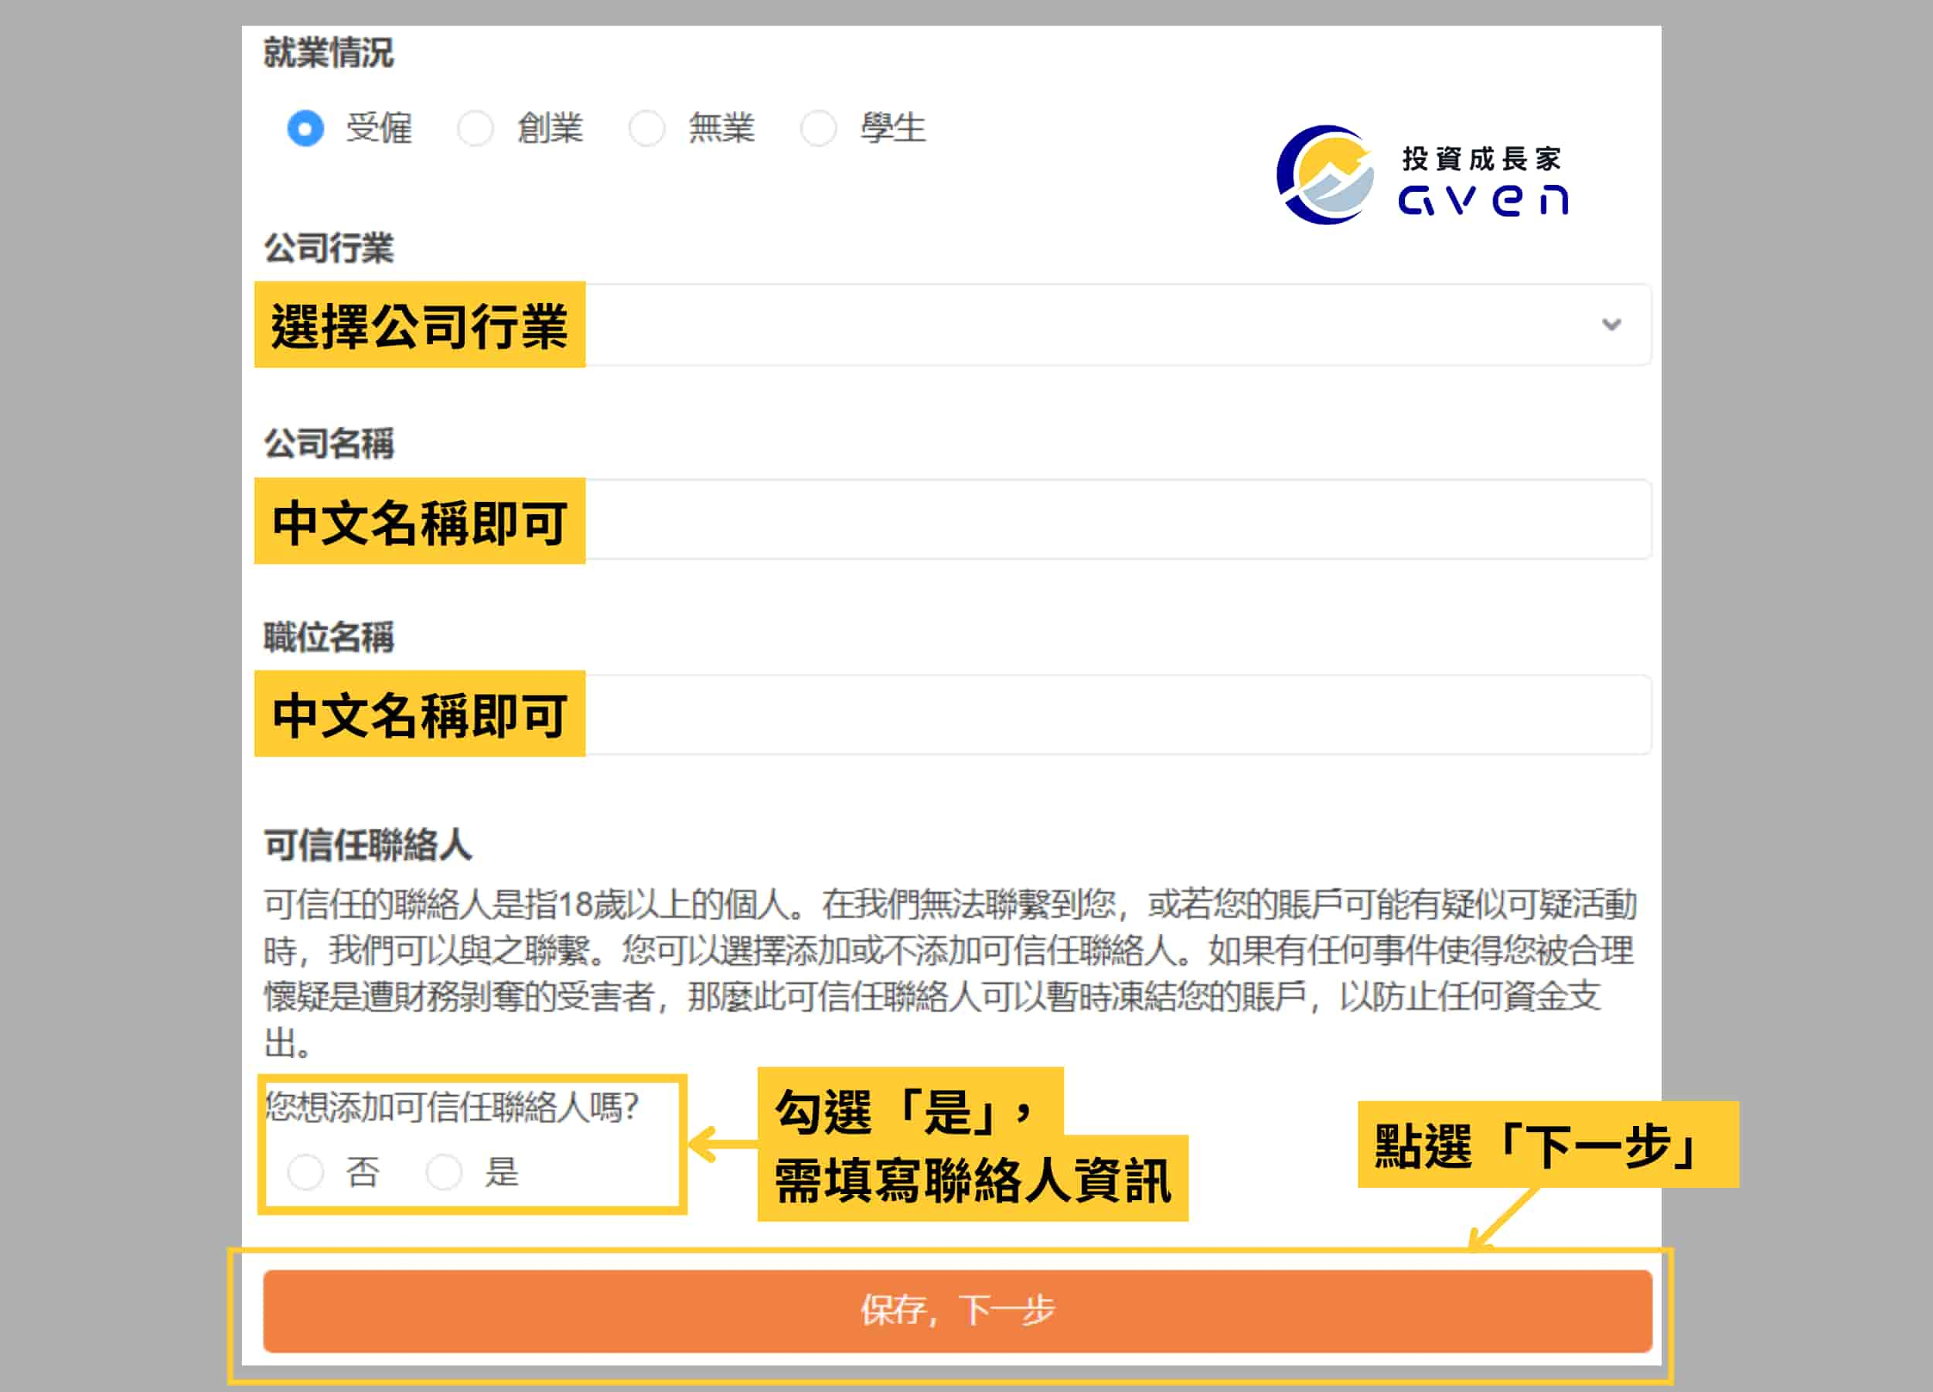Choose the 學生 radio option
This screenshot has height=1392, width=1933.
coord(818,128)
